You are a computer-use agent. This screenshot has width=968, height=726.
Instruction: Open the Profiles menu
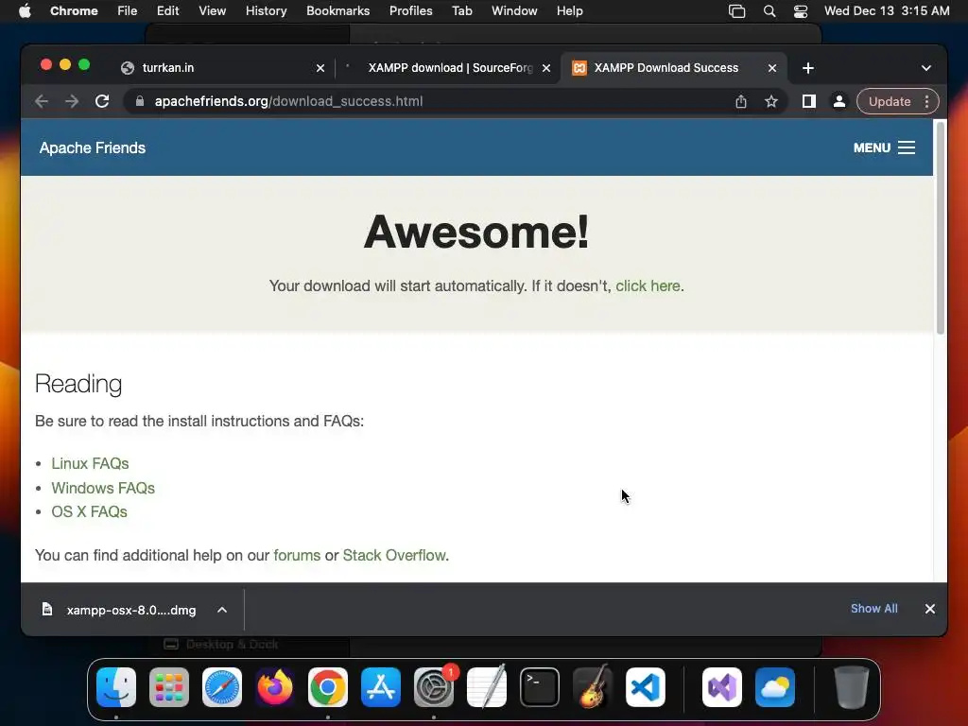click(410, 11)
